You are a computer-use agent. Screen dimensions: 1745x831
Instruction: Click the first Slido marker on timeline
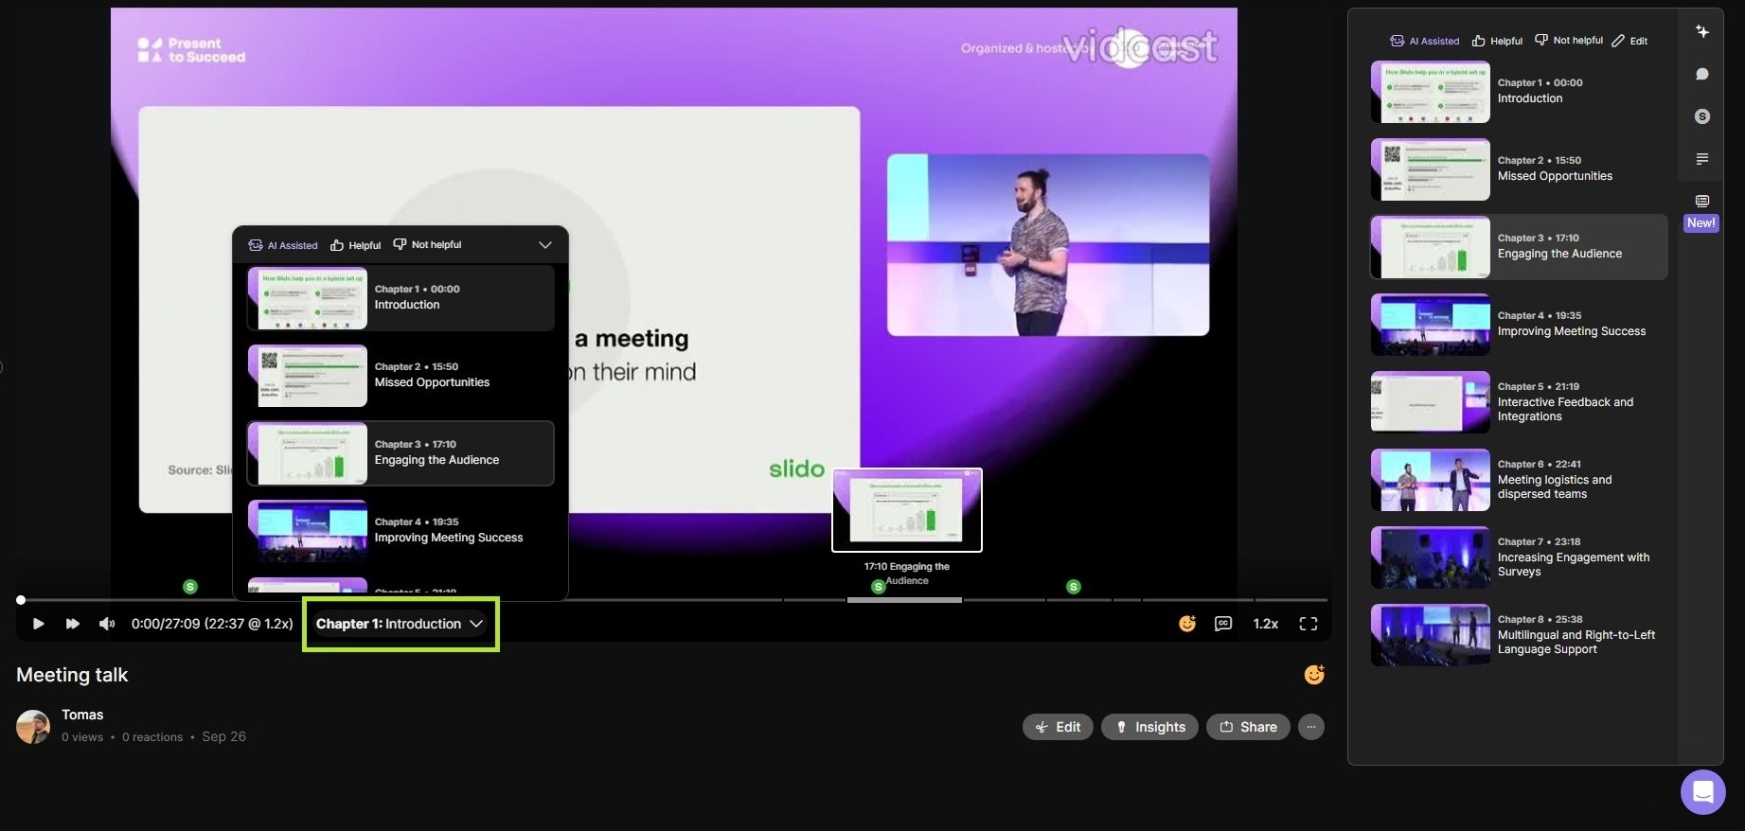tap(190, 587)
